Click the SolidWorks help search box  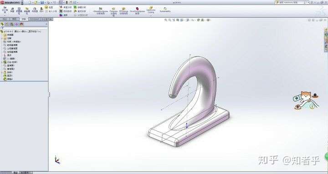(292, 2)
